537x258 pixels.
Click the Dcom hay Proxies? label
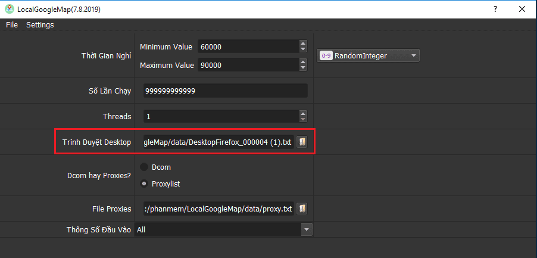tap(99, 176)
